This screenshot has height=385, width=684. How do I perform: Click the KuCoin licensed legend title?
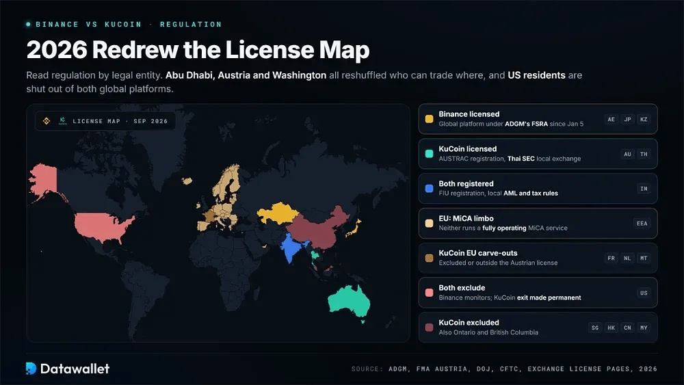pos(467,148)
